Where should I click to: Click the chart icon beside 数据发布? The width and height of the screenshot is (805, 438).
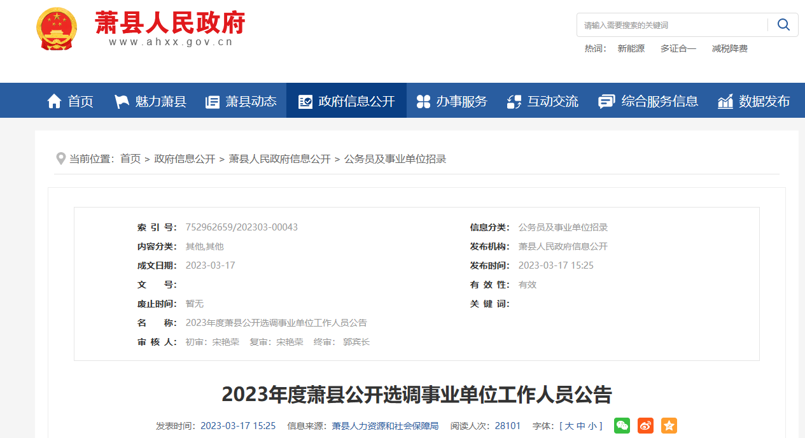click(x=725, y=101)
